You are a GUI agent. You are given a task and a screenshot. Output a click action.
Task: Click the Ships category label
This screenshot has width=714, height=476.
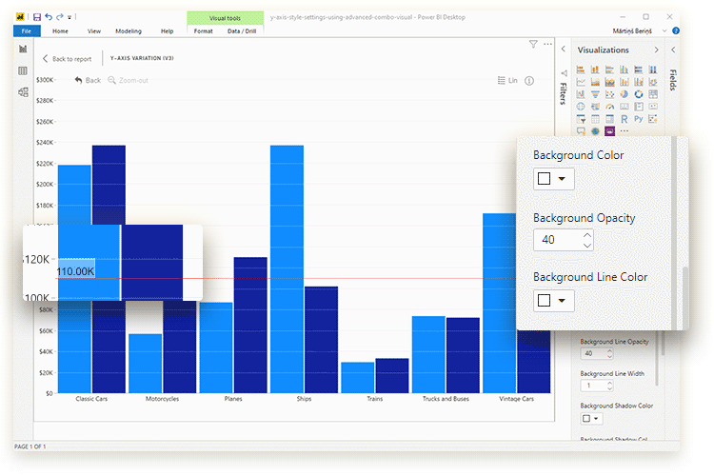[305, 399]
